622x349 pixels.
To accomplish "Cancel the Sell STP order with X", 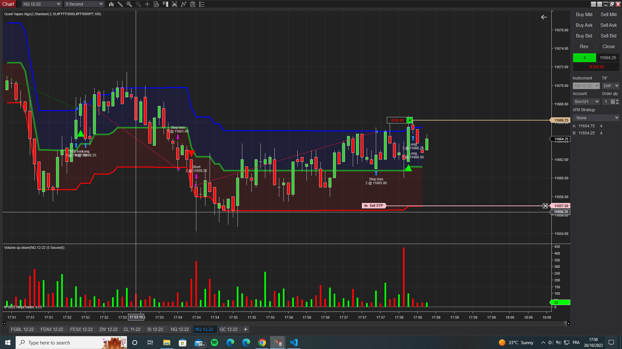I will tap(545, 206).
